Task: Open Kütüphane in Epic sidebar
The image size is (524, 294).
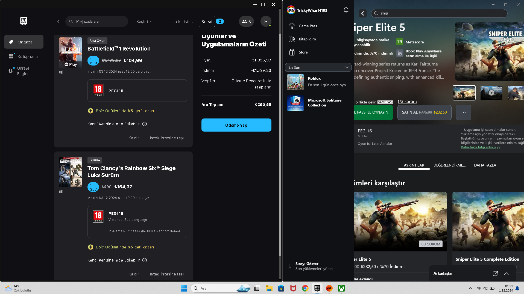Action: [24, 56]
